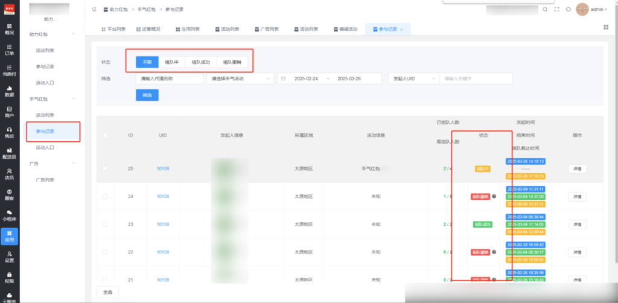This screenshot has width=618, height=303.
Task: Tick the checkbox for row ID 25
Action: click(106, 168)
